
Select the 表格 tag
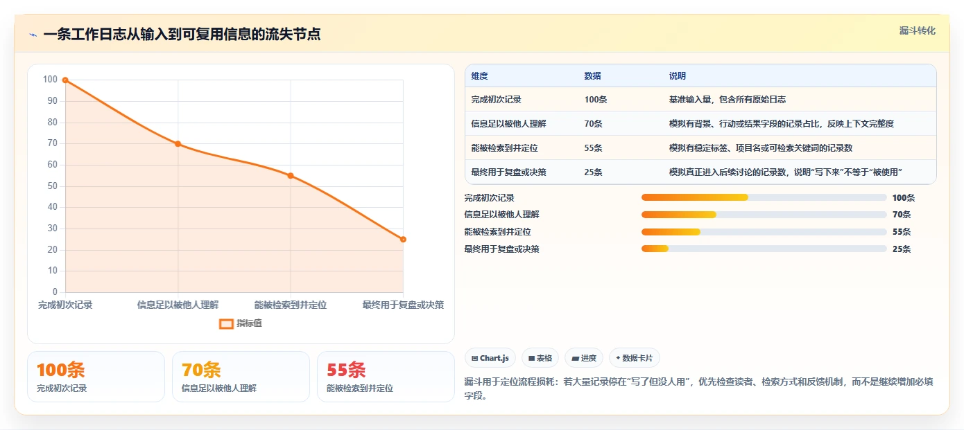tap(540, 358)
